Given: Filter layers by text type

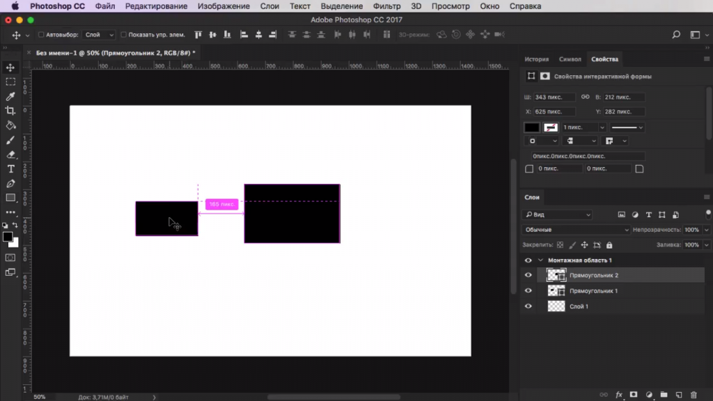Looking at the screenshot, I should (x=649, y=214).
